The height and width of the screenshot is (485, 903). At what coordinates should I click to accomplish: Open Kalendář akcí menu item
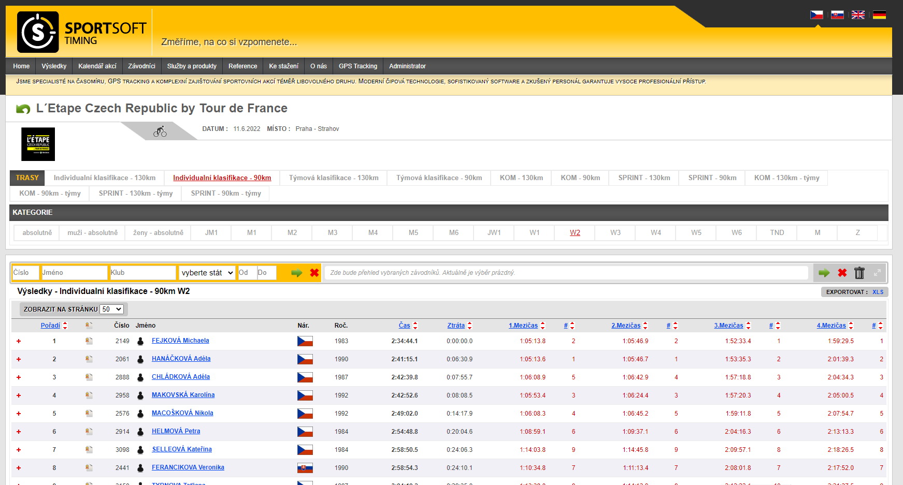tap(97, 66)
